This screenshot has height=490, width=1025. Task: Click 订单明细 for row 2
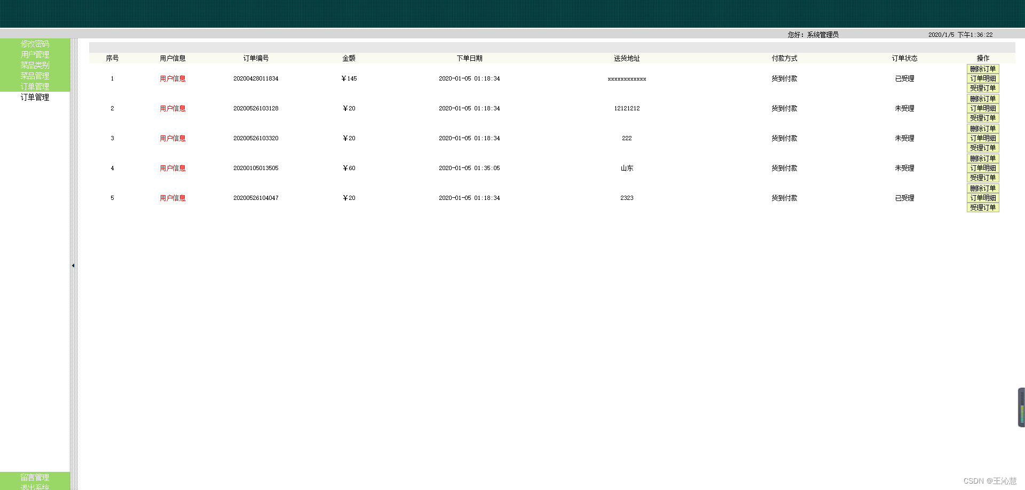983,108
